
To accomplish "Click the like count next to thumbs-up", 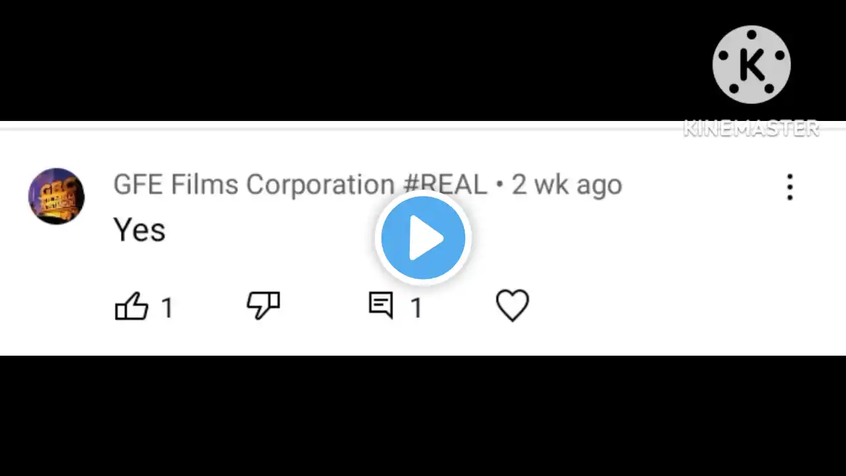I will (x=167, y=308).
